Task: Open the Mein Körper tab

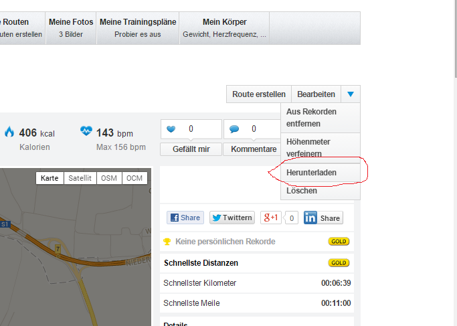Action: click(x=224, y=28)
